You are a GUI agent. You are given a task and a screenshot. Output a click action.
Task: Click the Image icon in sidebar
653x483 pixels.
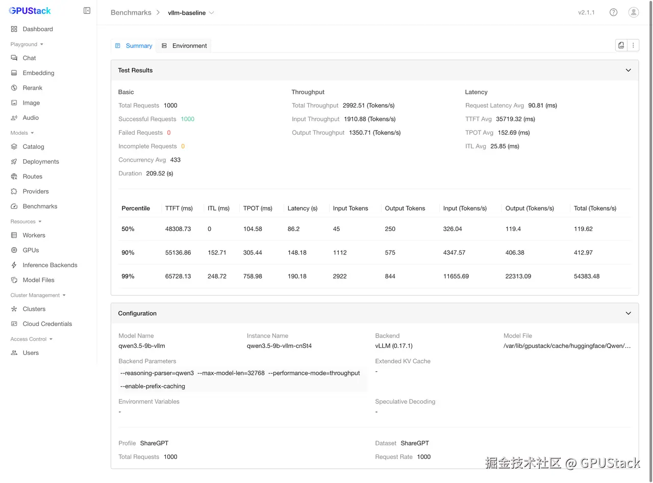point(14,103)
